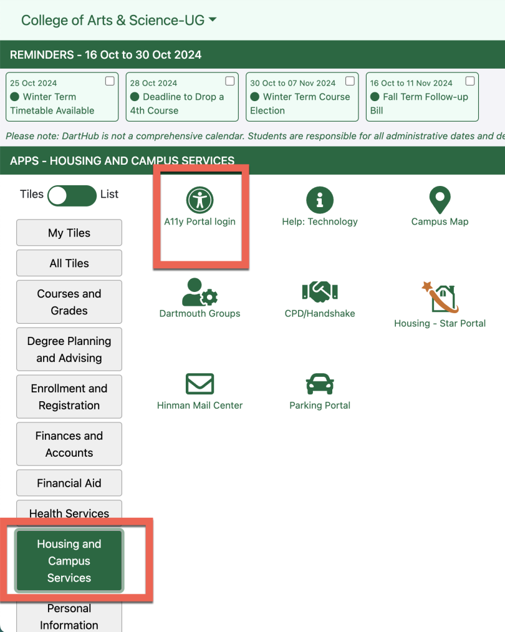This screenshot has height=632, width=505.
Task: Expand the College of Arts & Science-UG dropdown
Action: point(119,20)
